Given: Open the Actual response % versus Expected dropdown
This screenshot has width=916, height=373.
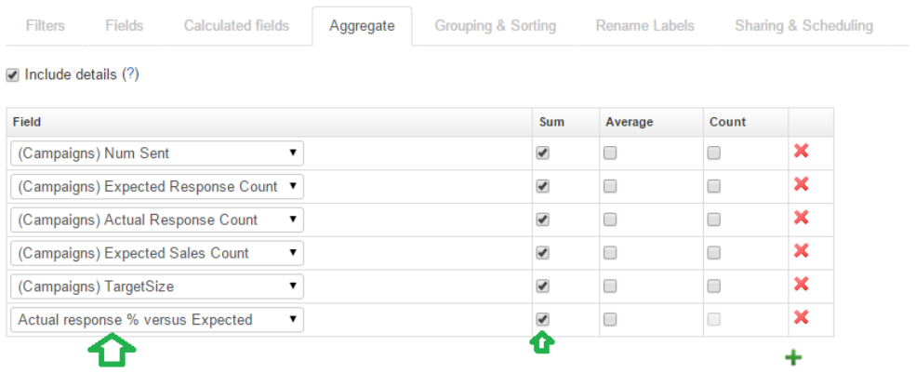Looking at the screenshot, I should click(x=157, y=320).
